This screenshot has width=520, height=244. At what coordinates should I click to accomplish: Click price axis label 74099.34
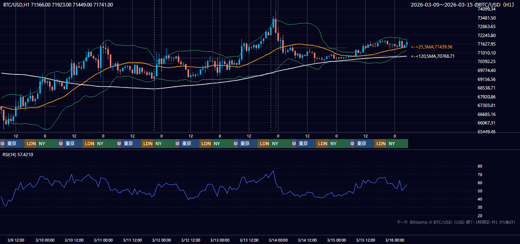[487, 9]
